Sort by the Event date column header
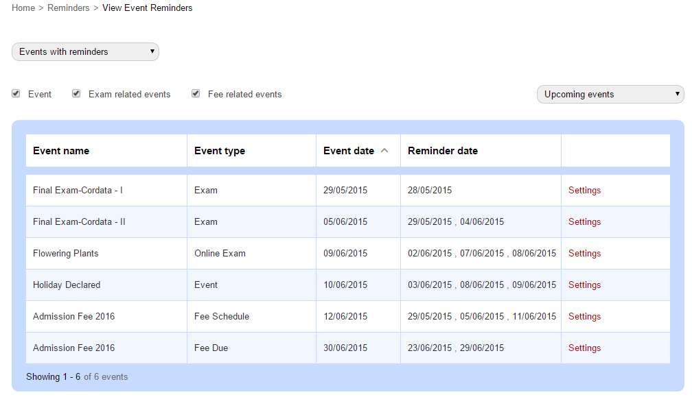 (x=349, y=151)
